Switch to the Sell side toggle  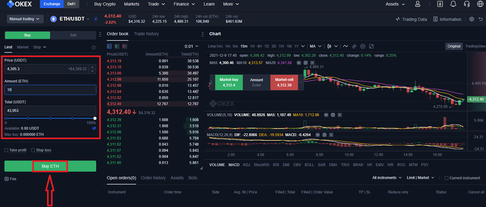coord(73,35)
